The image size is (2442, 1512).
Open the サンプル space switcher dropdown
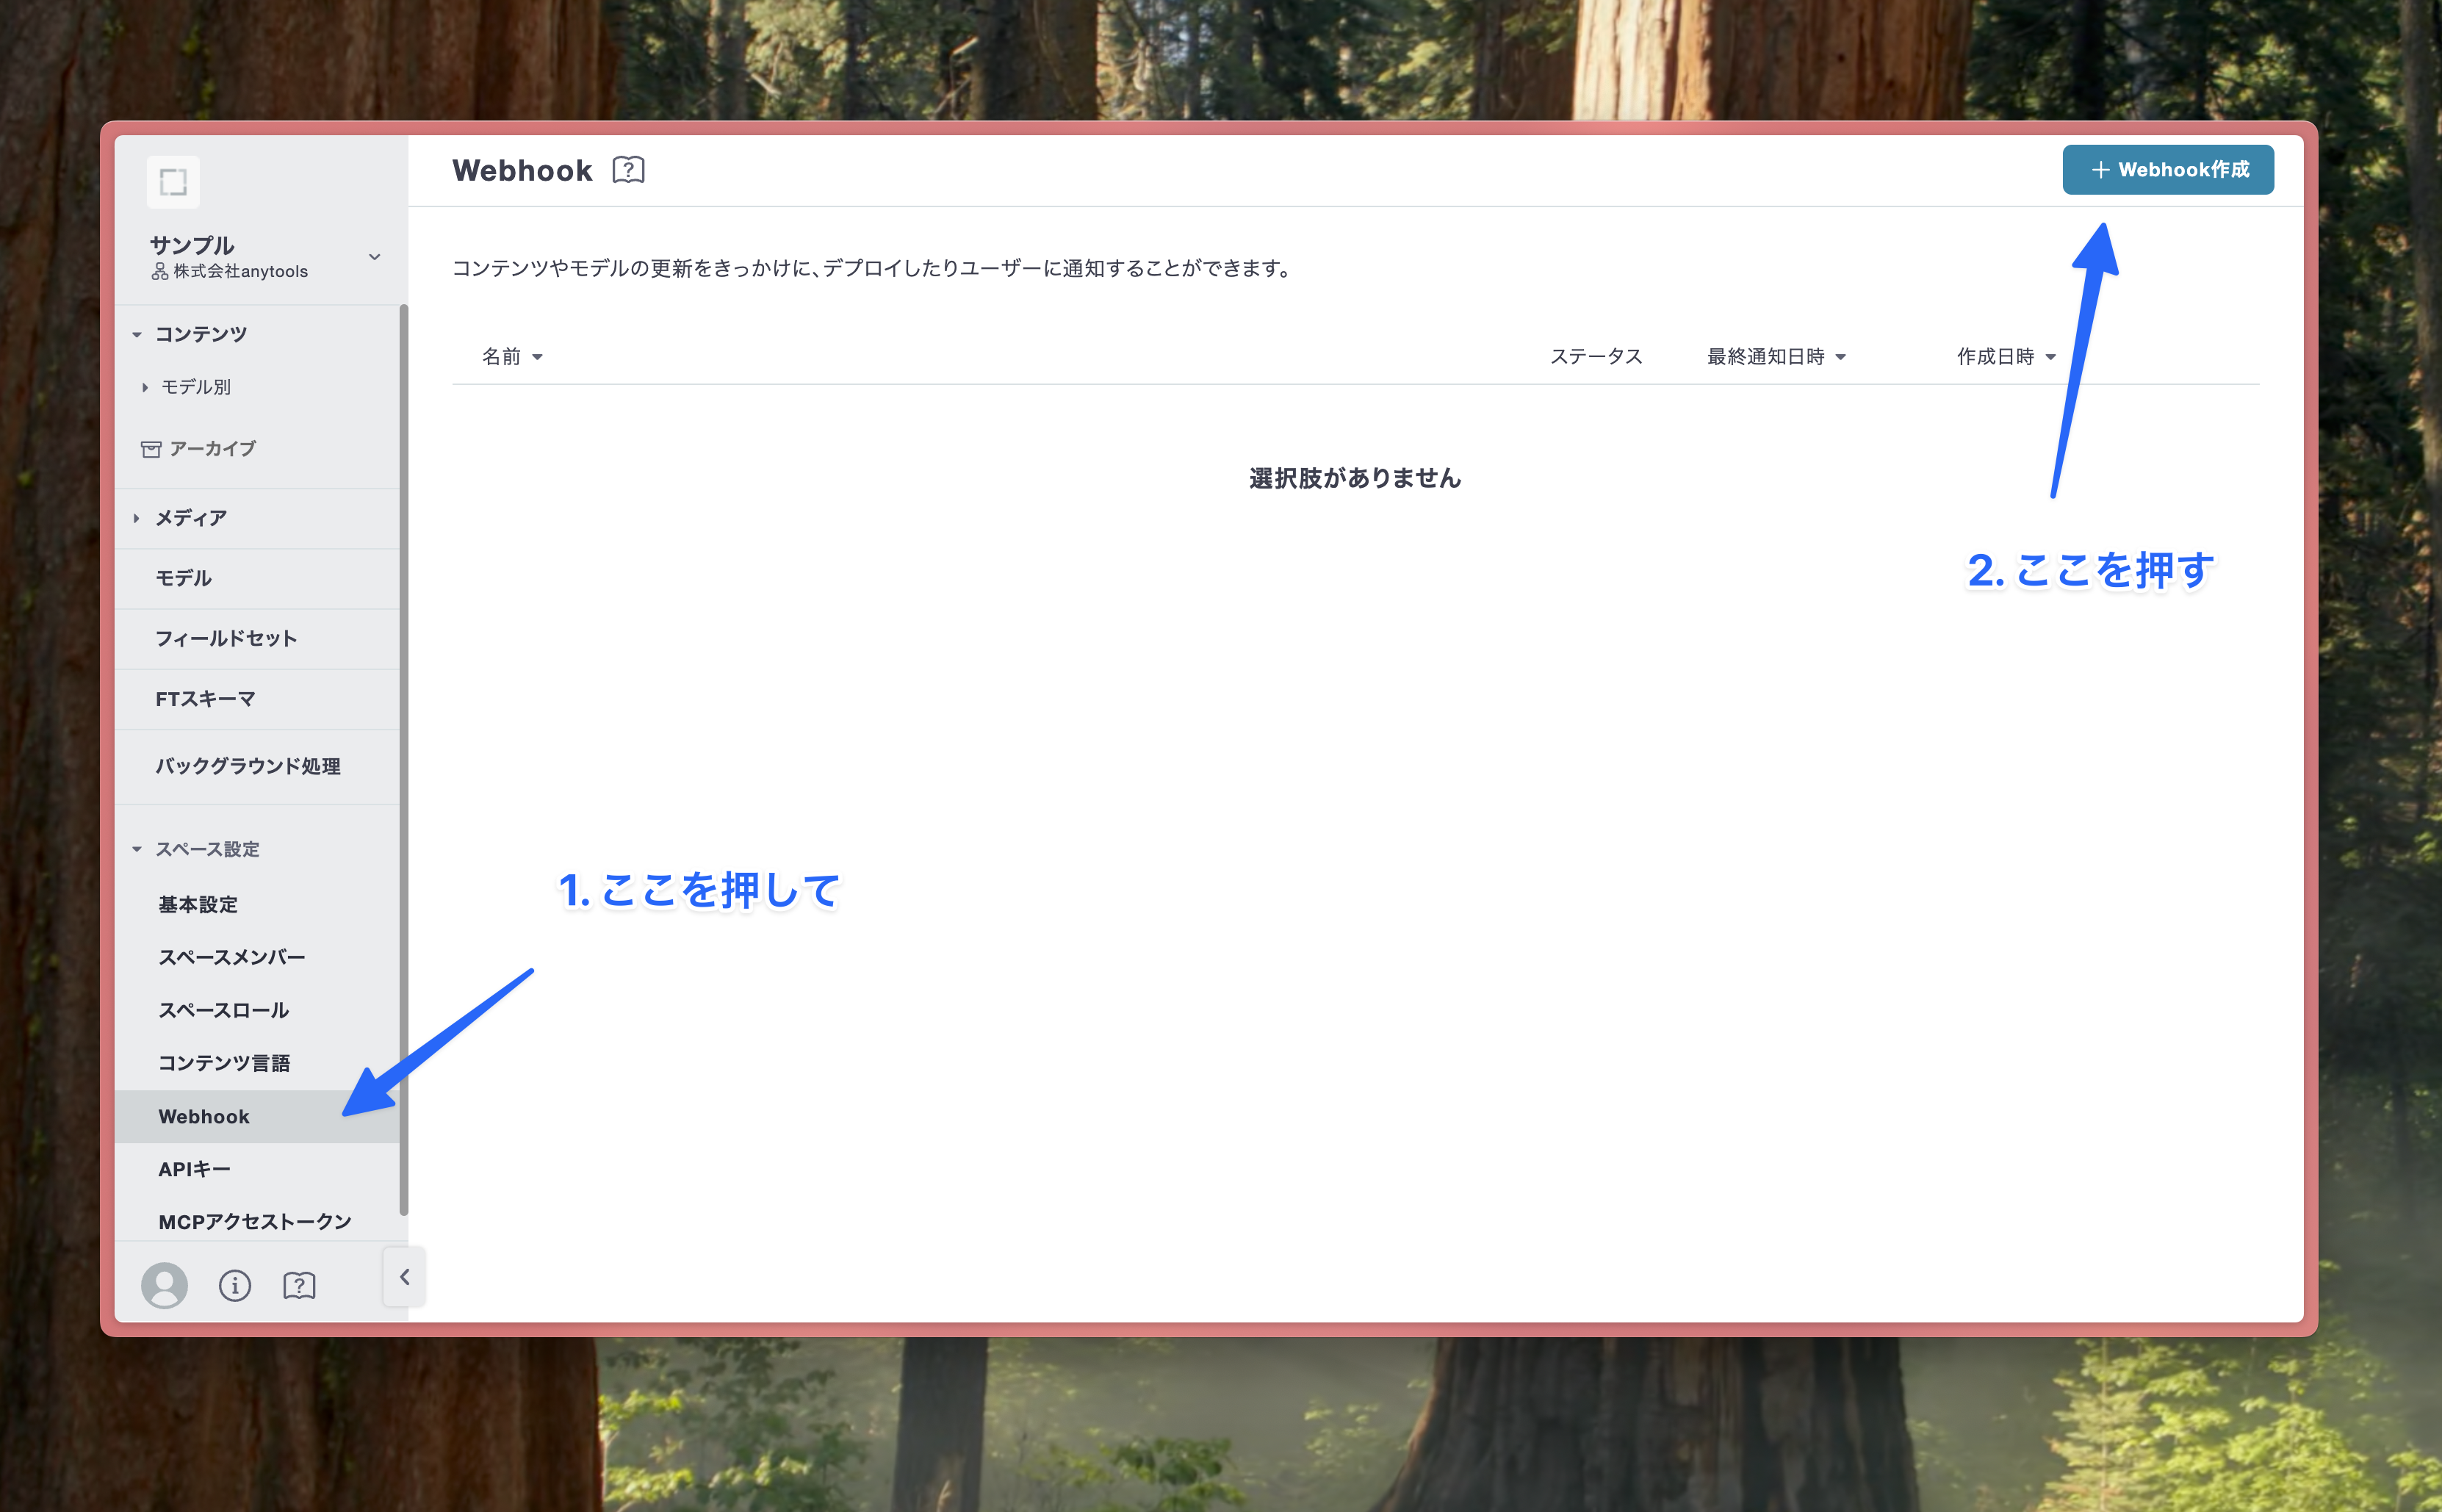point(374,257)
